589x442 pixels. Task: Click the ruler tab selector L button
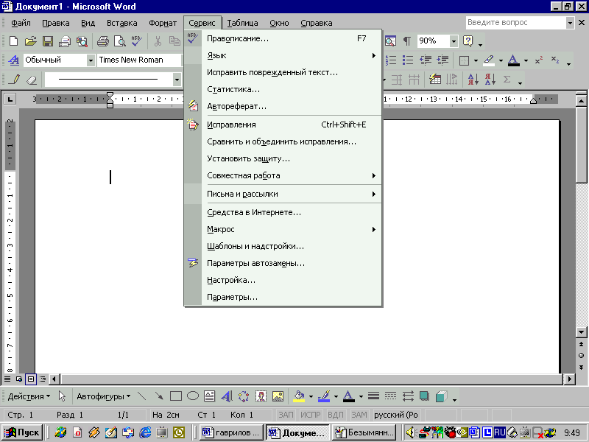click(x=10, y=99)
